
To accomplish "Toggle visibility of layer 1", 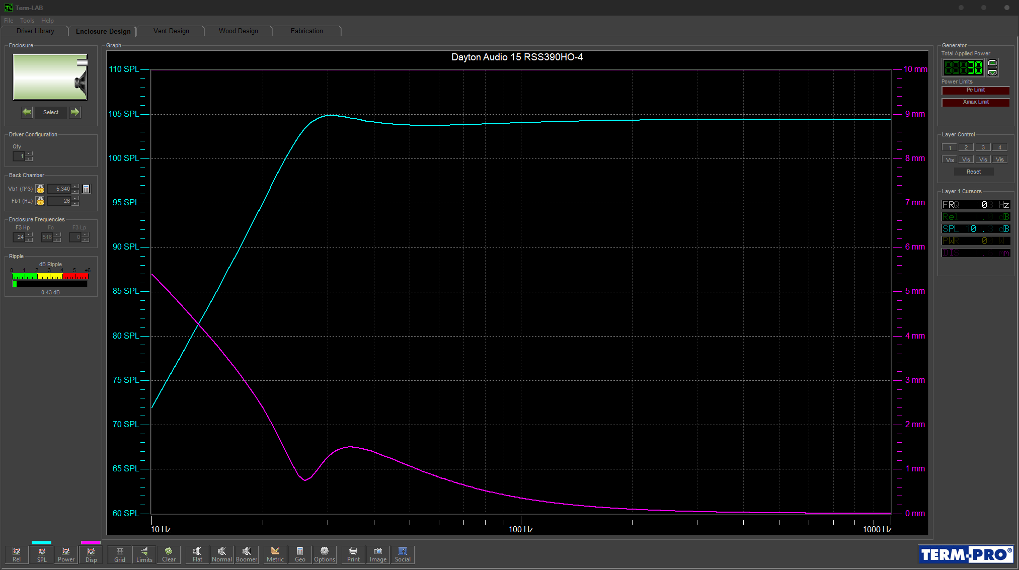I will (x=950, y=159).
